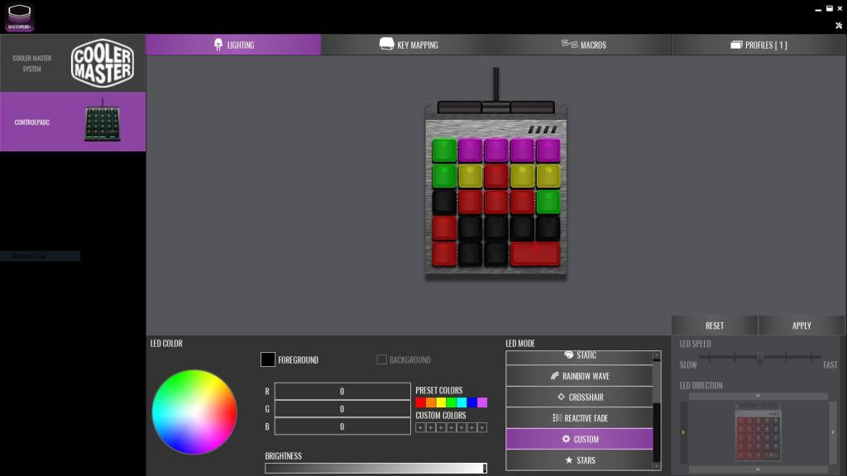Choose the Rainbow Wave lighting mode

tap(579, 376)
